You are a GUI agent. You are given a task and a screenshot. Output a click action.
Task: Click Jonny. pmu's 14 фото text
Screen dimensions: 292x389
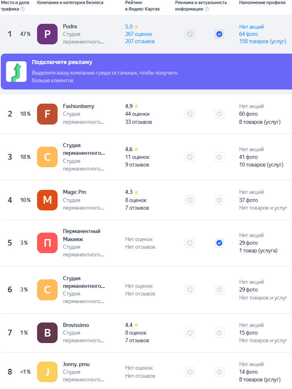tap(249, 372)
